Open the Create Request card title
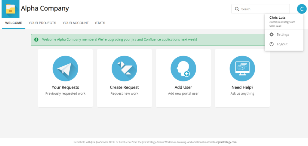 pos(124,87)
